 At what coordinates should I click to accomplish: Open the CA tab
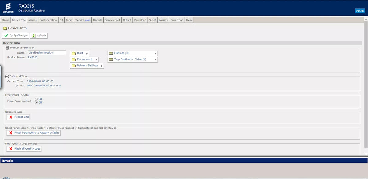tap(61, 20)
